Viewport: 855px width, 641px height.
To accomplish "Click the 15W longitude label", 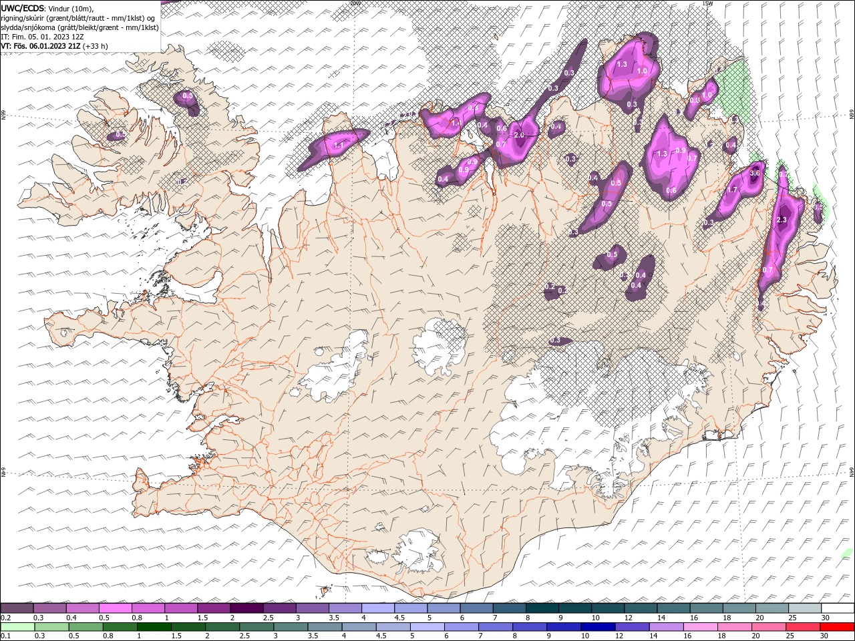I will pyautogui.click(x=707, y=3).
